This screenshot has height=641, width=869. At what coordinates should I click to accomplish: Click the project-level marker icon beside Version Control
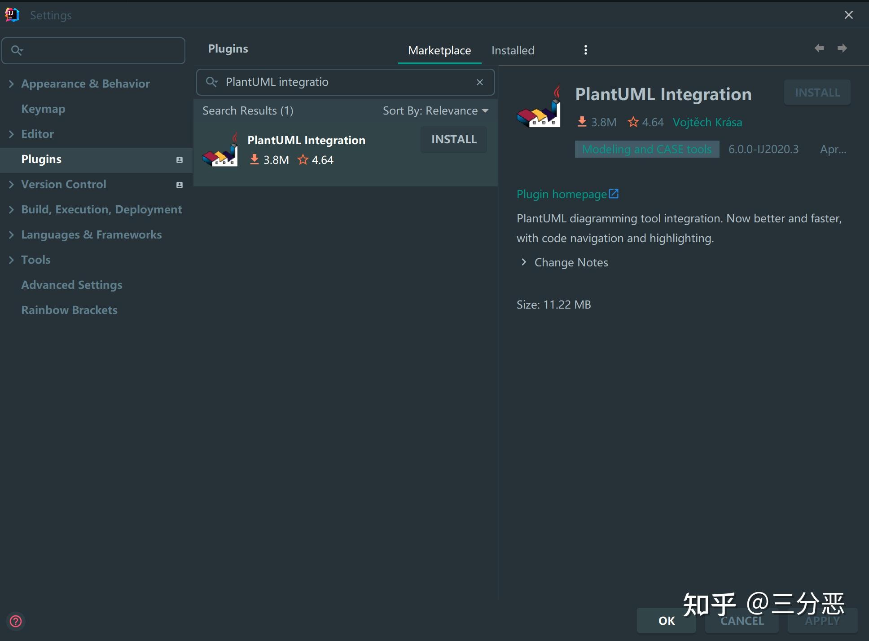coord(180,185)
